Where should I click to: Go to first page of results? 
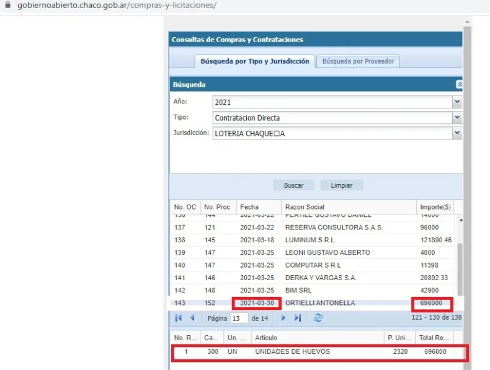pyautogui.click(x=179, y=318)
